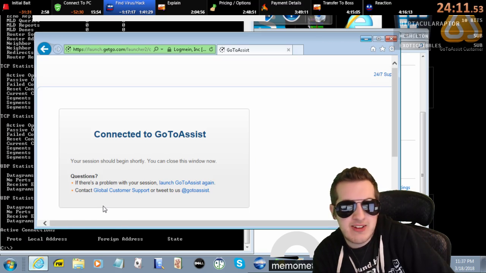Select the GoToAssist browser tab
This screenshot has height=273, width=486.
pos(254,50)
